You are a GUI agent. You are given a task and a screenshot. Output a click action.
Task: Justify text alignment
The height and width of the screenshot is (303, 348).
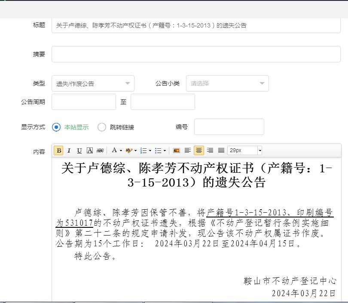pyautogui.click(x=221, y=150)
